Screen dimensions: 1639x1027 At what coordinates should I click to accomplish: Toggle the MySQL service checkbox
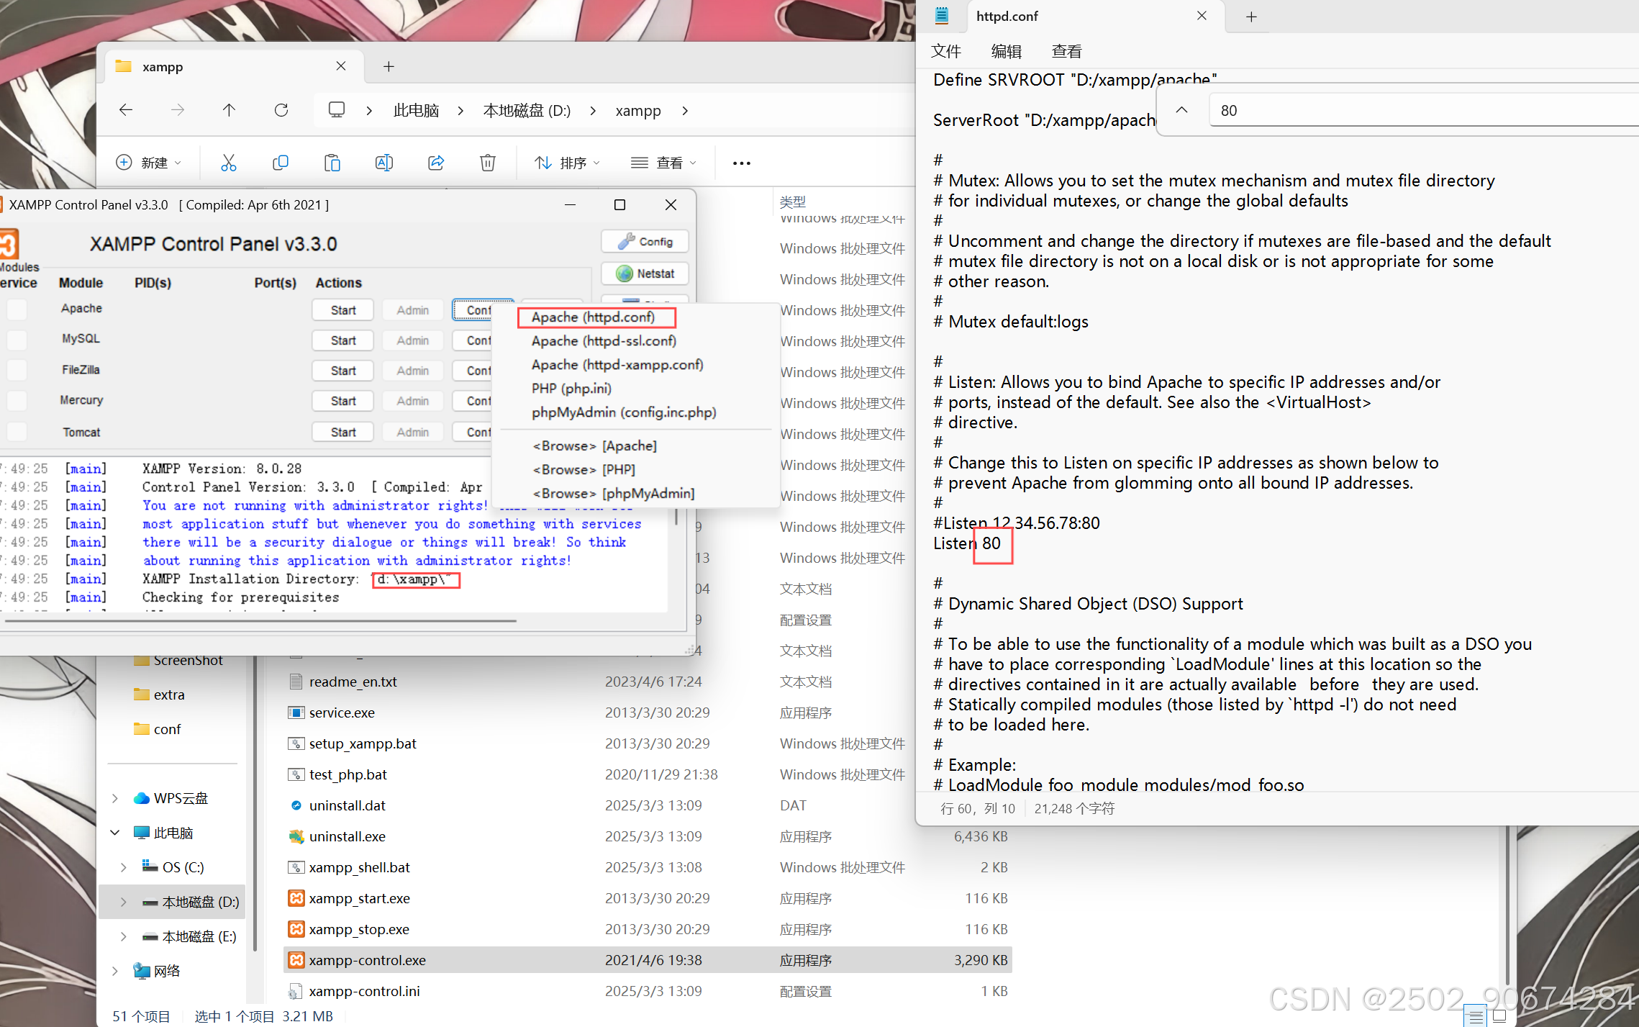[x=17, y=340]
